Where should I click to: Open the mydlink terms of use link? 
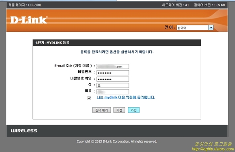coord(126,98)
